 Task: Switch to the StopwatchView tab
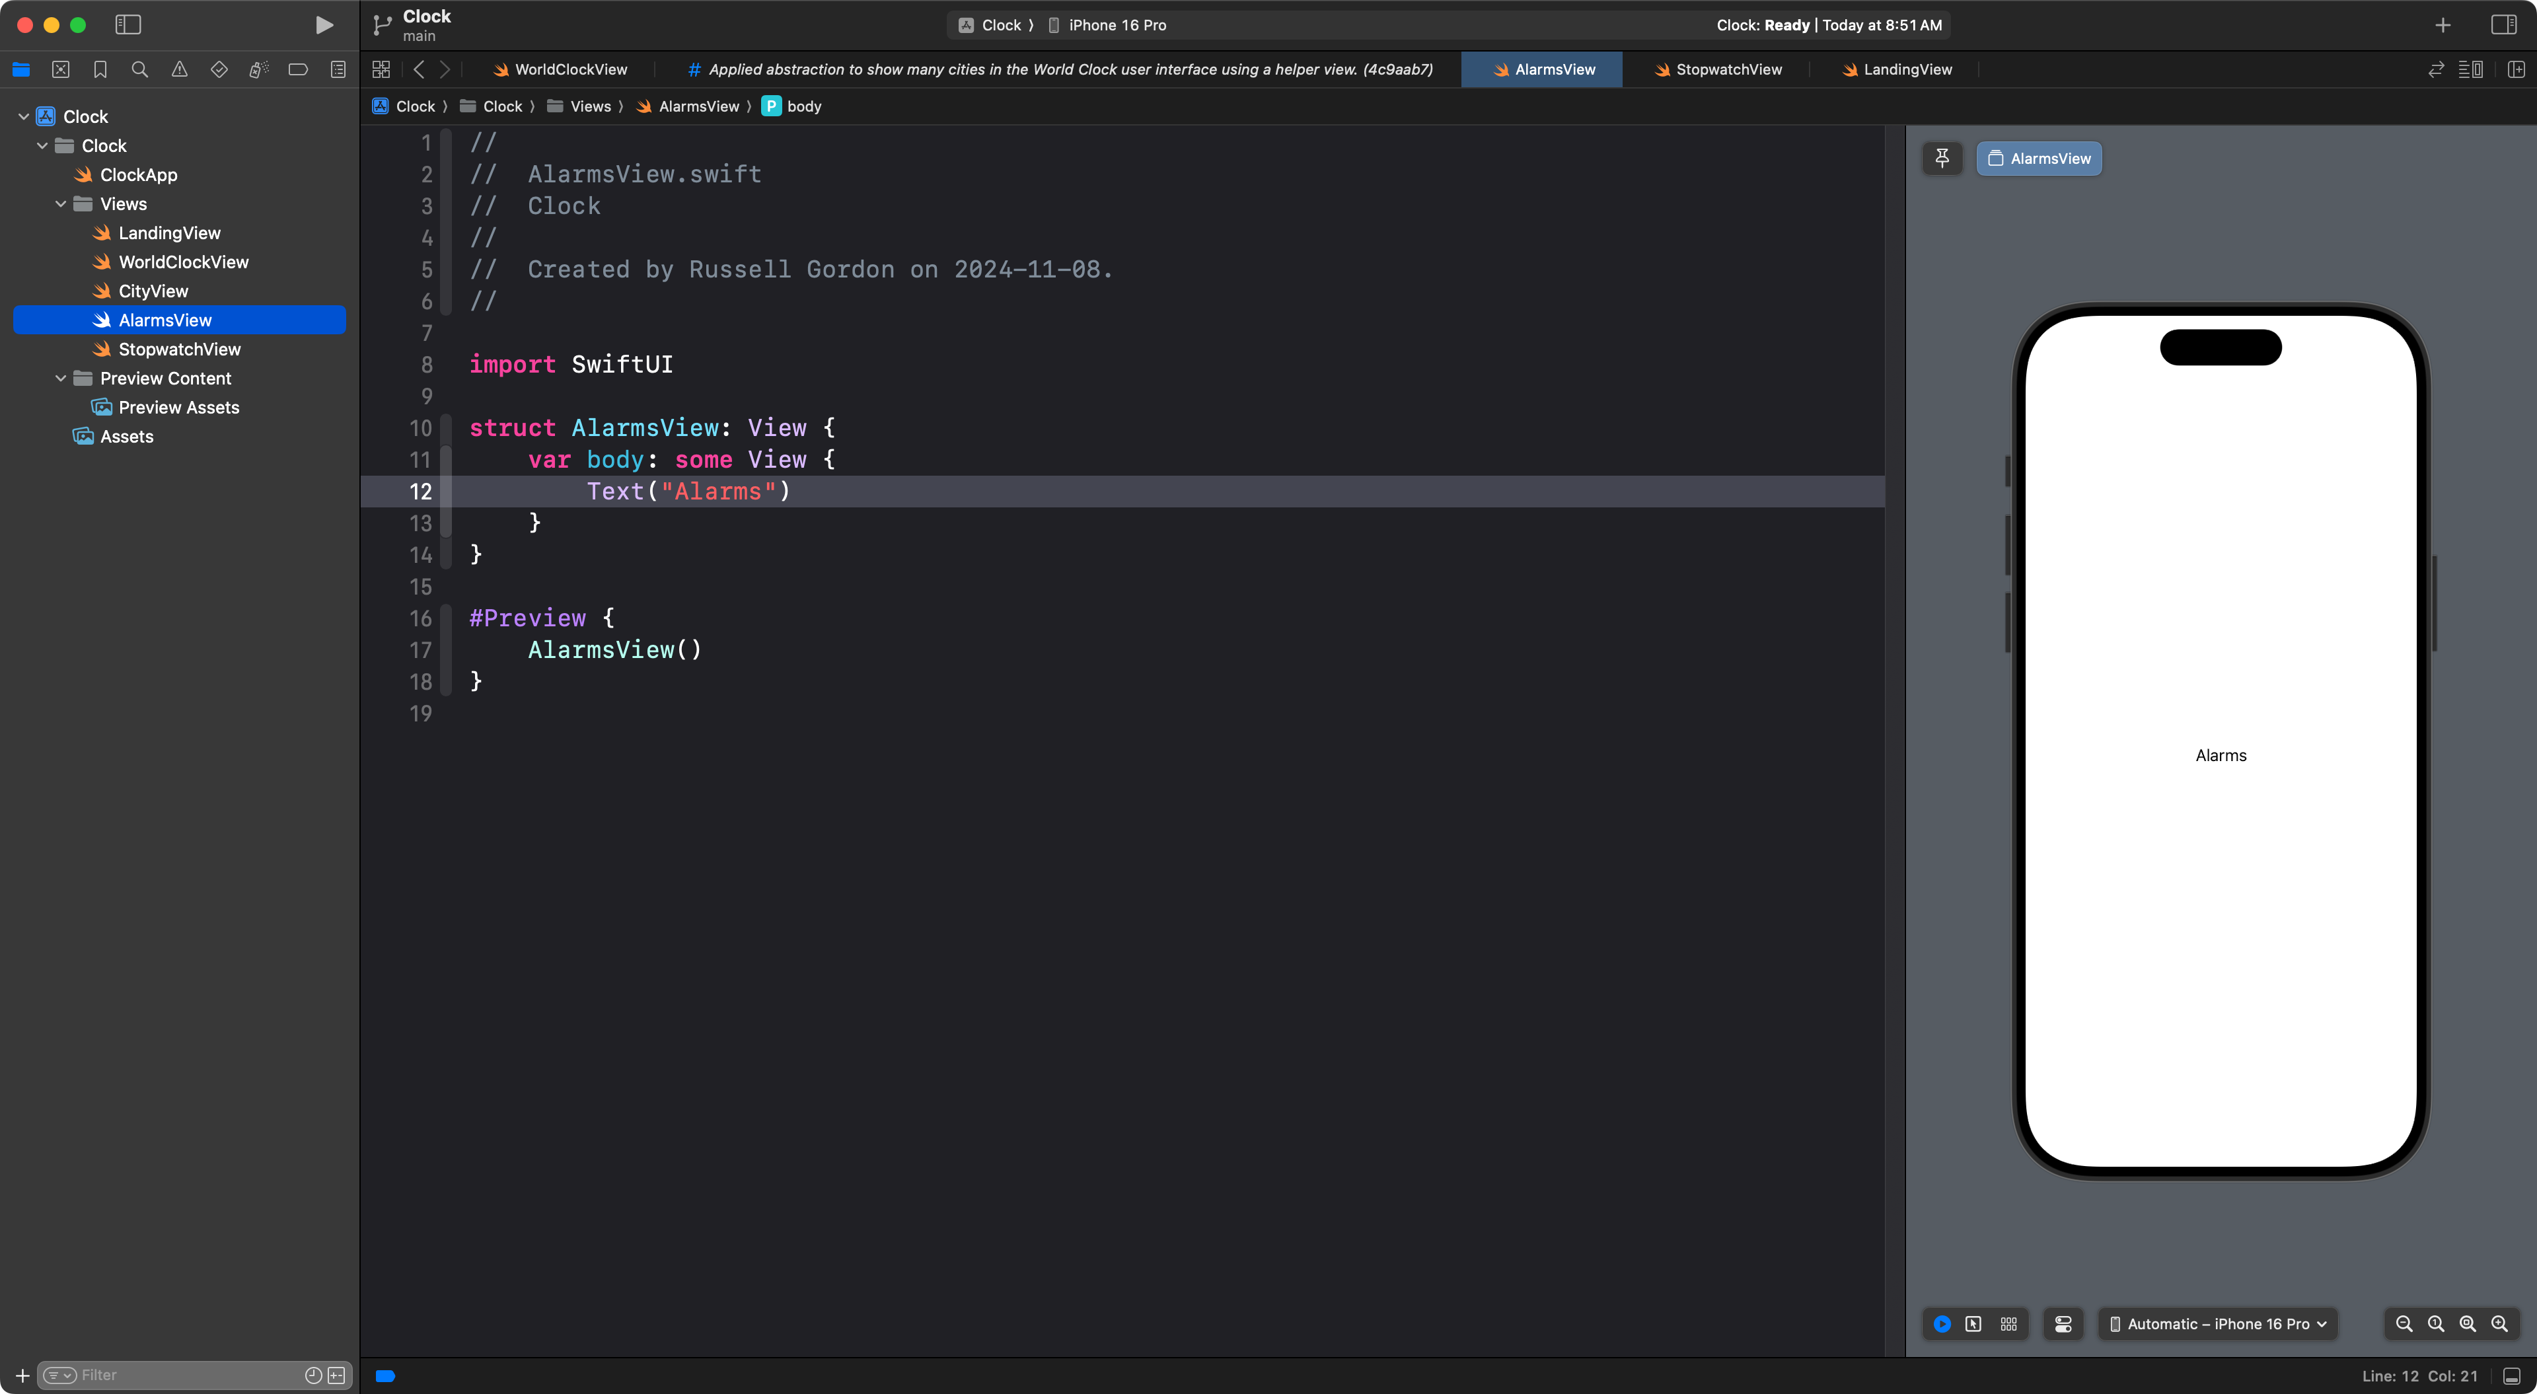1718,69
